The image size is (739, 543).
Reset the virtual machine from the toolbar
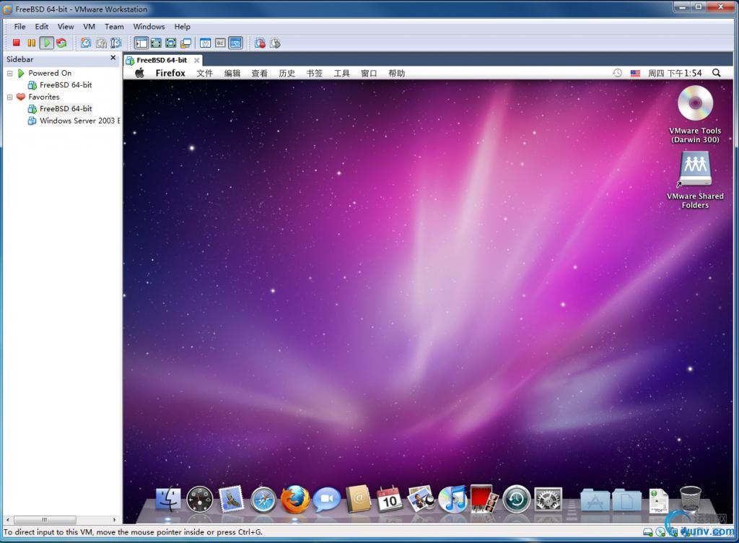point(62,43)
